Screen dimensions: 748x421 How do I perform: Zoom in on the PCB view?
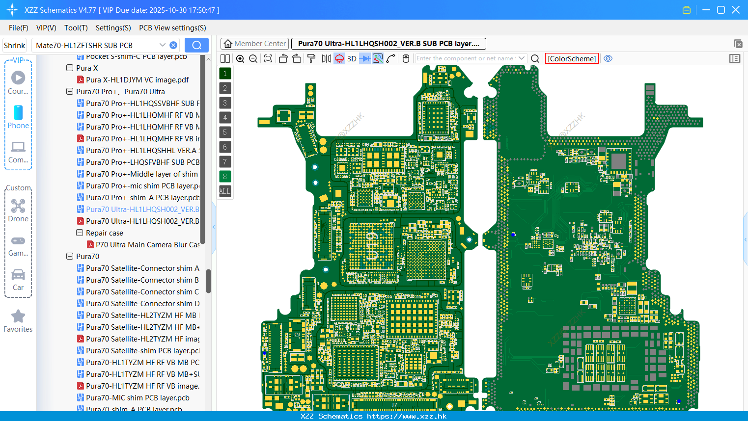point(240,58)
